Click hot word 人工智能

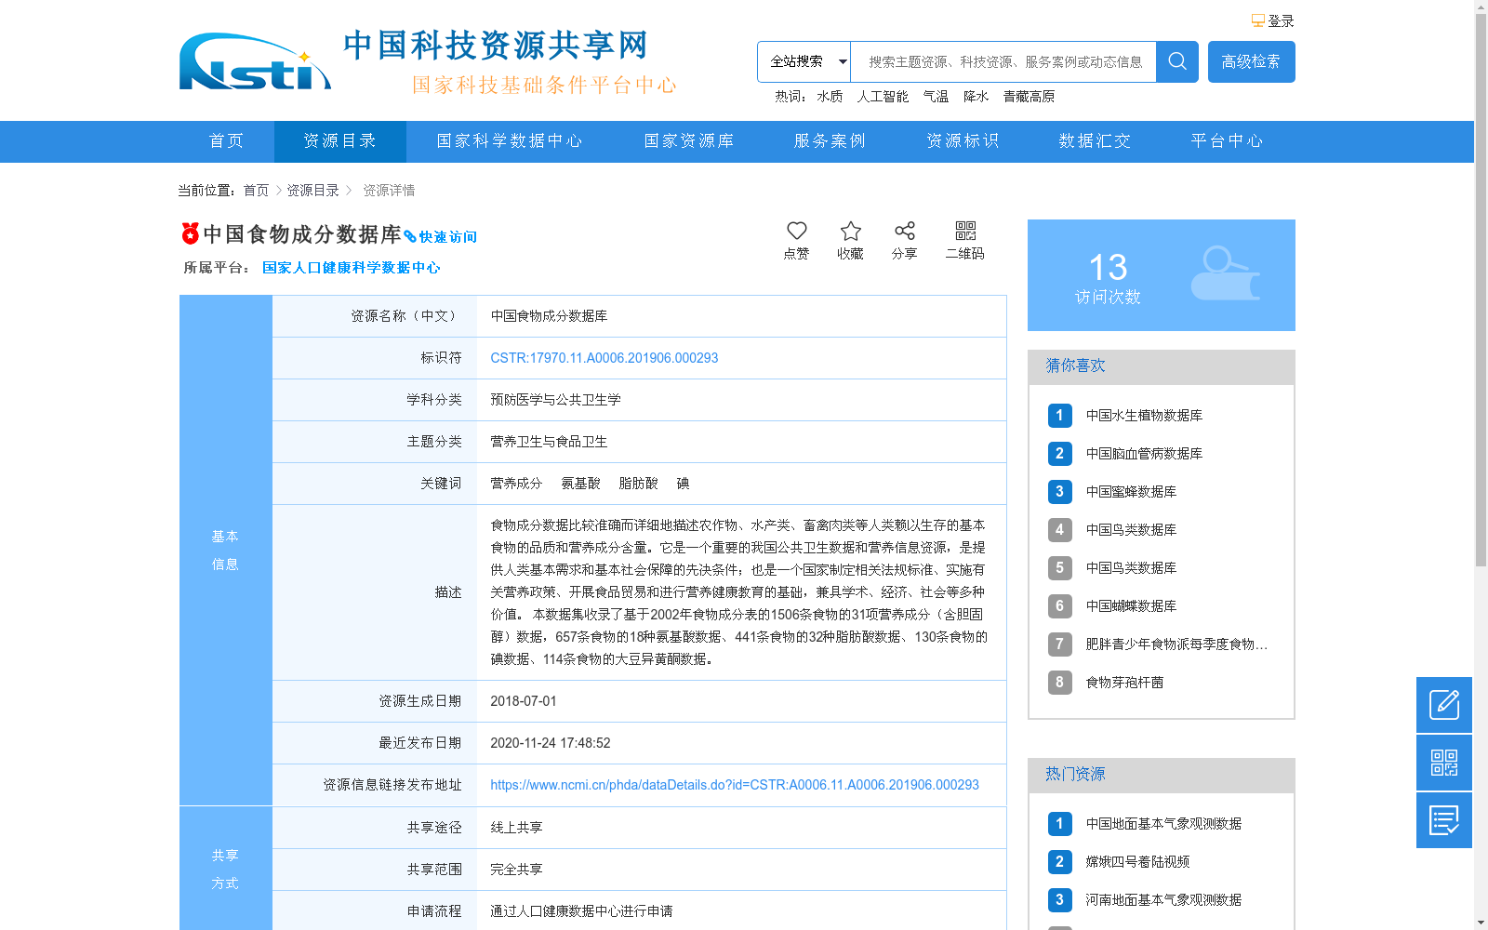[x=883, y=96]
